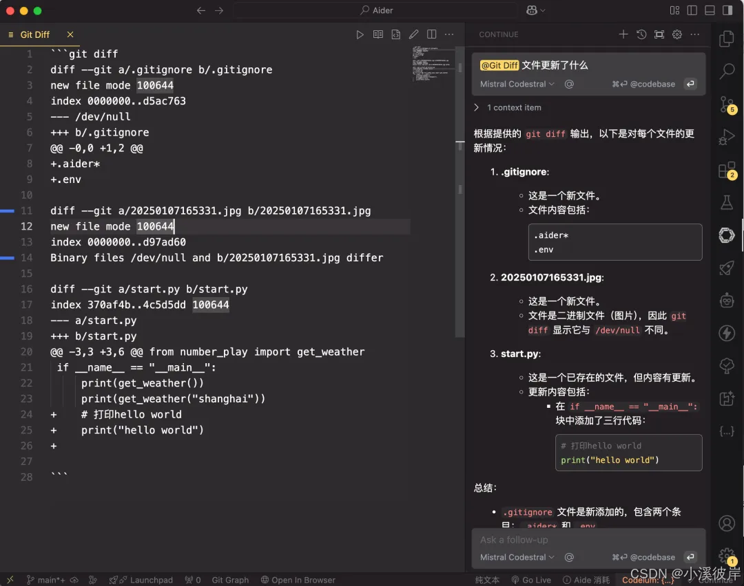Go forward in navigation history
The height and width of the screenshot is (586, 744).
pyautogui.click(x=219, y=10)
